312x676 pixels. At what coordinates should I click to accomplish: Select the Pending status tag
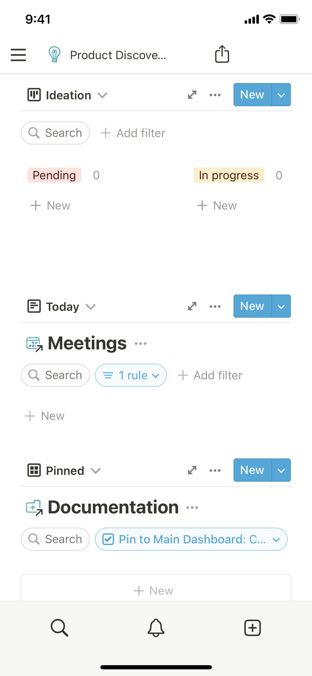(54, 175)
